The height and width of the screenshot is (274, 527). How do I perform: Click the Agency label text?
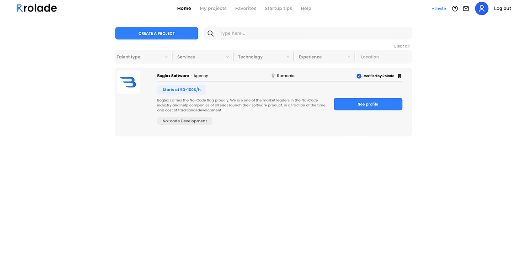coord(201,76)
